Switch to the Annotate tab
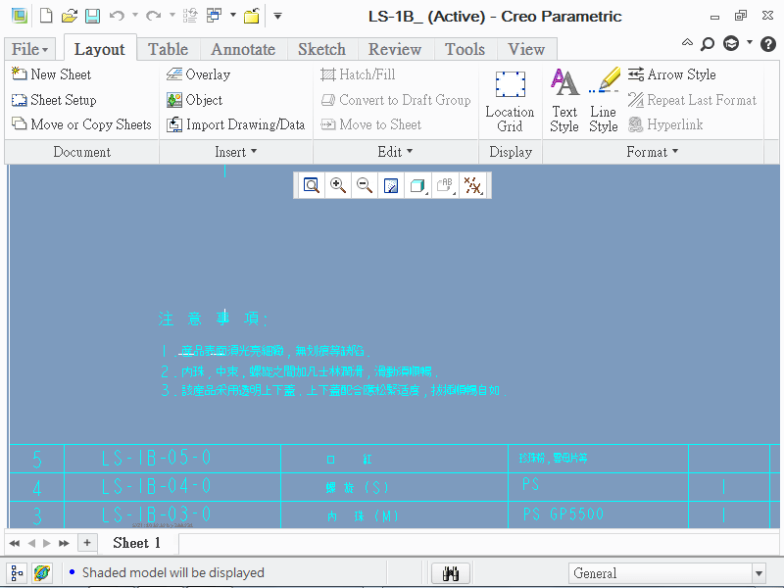 tap(243, 49)
